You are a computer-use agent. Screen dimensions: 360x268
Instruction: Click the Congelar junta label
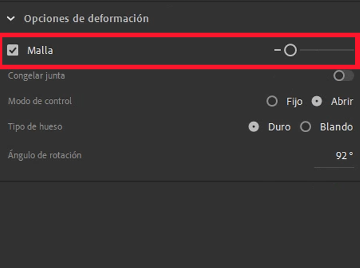[37, 76]
